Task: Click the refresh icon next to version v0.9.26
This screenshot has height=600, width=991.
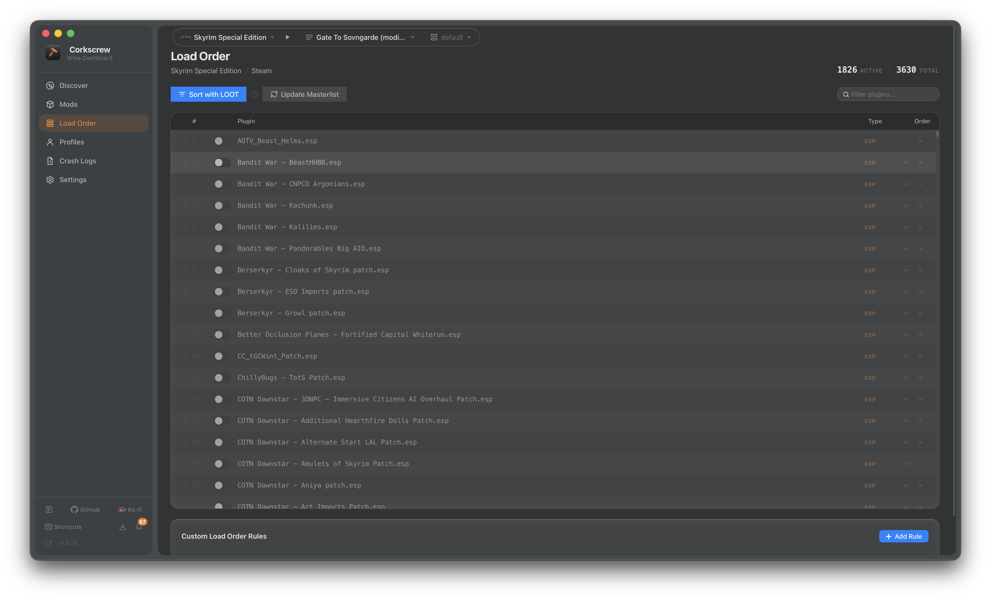Action: coord(48,543)
